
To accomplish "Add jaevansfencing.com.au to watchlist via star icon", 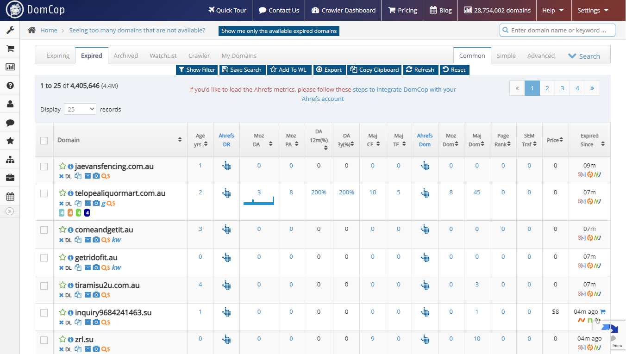I will click(x=63, y=166).
